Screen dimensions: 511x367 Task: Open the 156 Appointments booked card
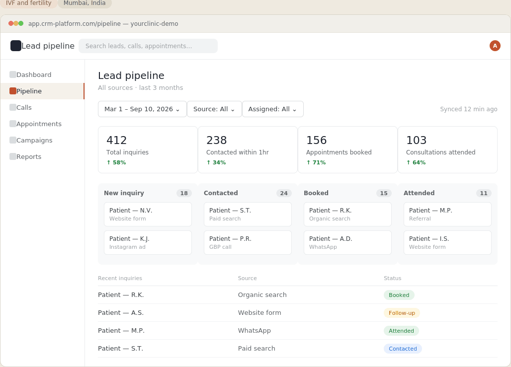(347, 150)
